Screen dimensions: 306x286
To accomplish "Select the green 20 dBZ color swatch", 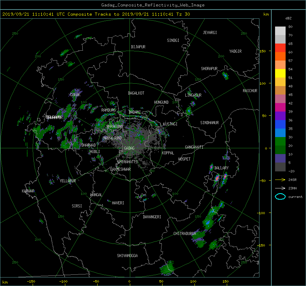I will (280, 141).
